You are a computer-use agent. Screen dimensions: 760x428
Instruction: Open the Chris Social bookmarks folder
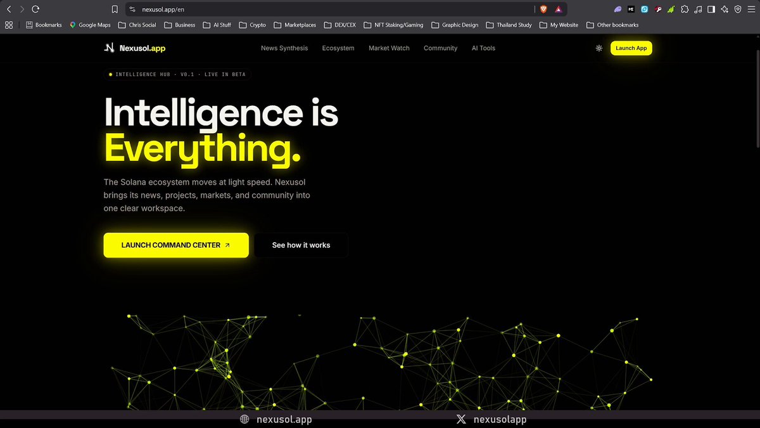click(x=137, y=25)
